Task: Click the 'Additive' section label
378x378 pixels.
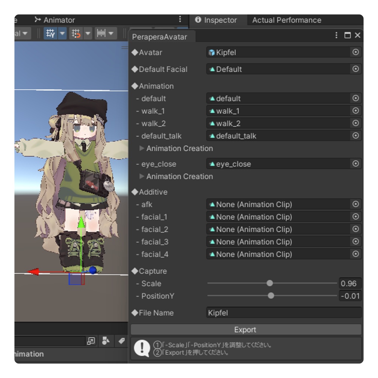Action: (x=153, y=192)
